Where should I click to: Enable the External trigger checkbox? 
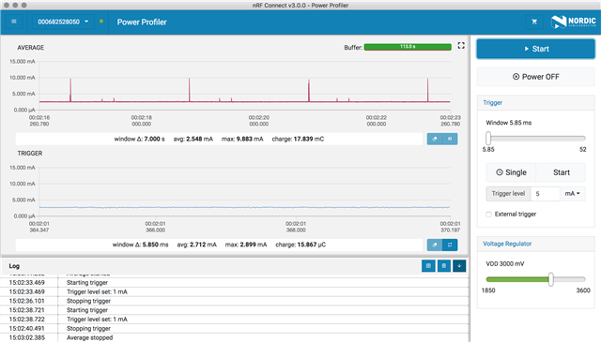click(488, 215)
